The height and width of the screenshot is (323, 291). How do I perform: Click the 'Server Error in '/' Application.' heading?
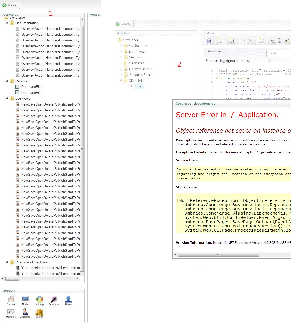(x=227, y=115)
